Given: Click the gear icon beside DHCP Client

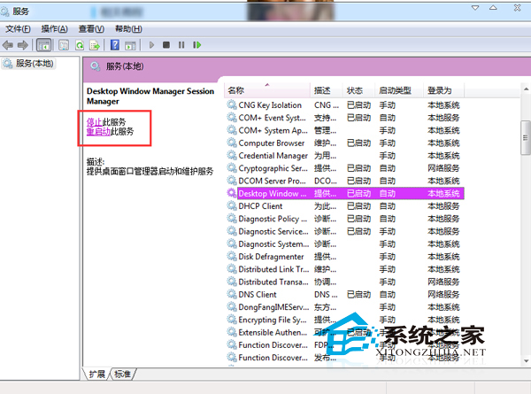Looking at the screenshot, I should [x=232, y=205].
